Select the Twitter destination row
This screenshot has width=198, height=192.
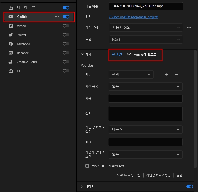pos(39,35)
